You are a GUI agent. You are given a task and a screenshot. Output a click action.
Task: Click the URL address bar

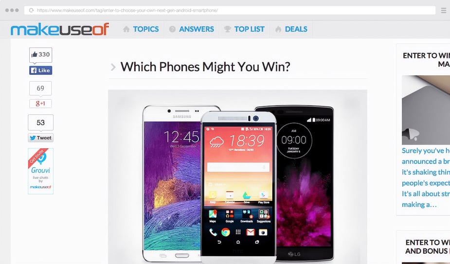(x=230, y=10)
